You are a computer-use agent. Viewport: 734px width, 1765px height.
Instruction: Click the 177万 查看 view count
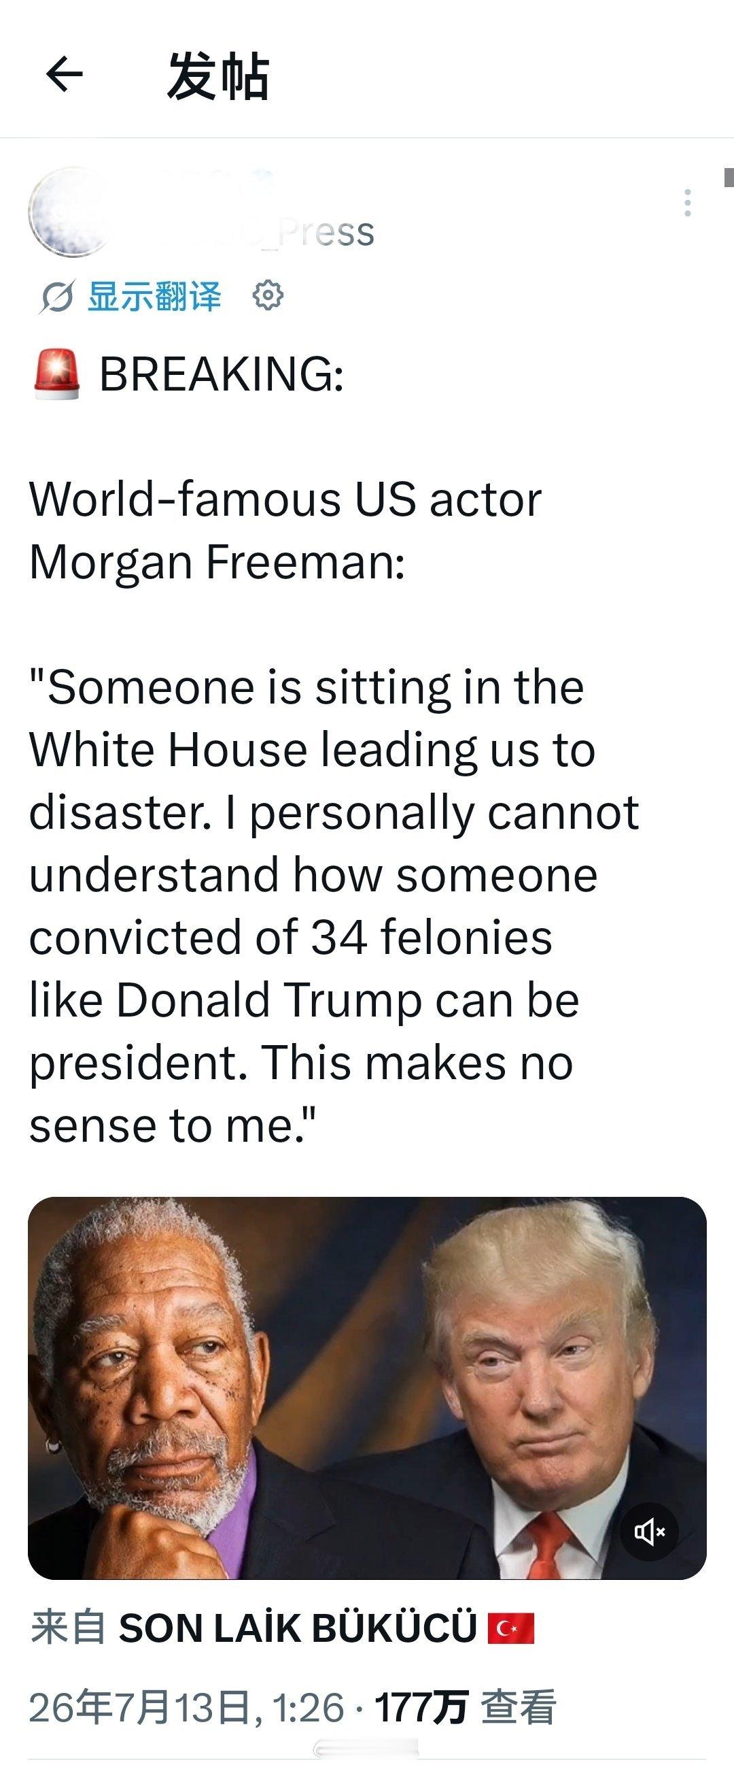(465, 1706)
